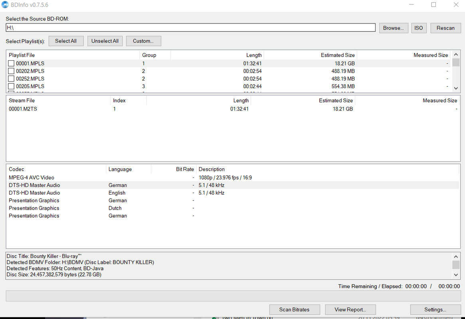Click the BDInfo app icon in title bar
This screenshot has height=319, width=465.
pos(5,5)
